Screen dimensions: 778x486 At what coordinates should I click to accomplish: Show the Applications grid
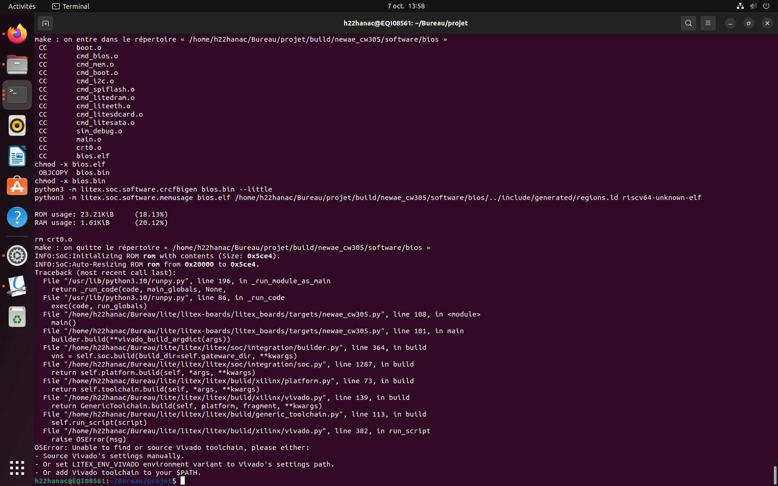(17, 468)
